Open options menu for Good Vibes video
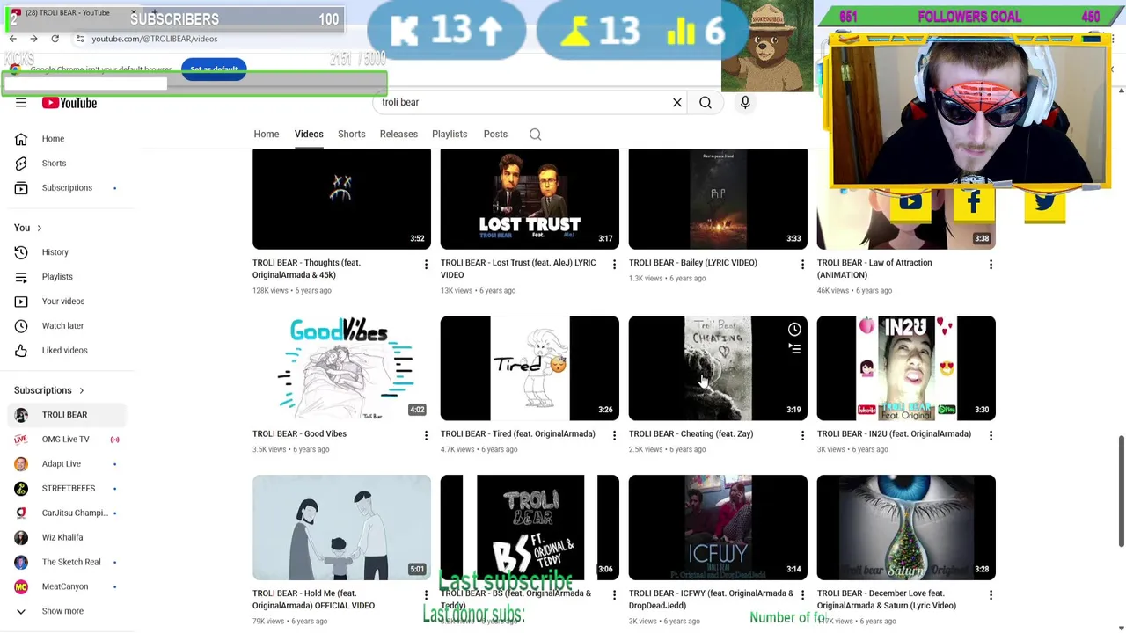The height and width of the screenshot is (633, 1126). pos(426,435)
